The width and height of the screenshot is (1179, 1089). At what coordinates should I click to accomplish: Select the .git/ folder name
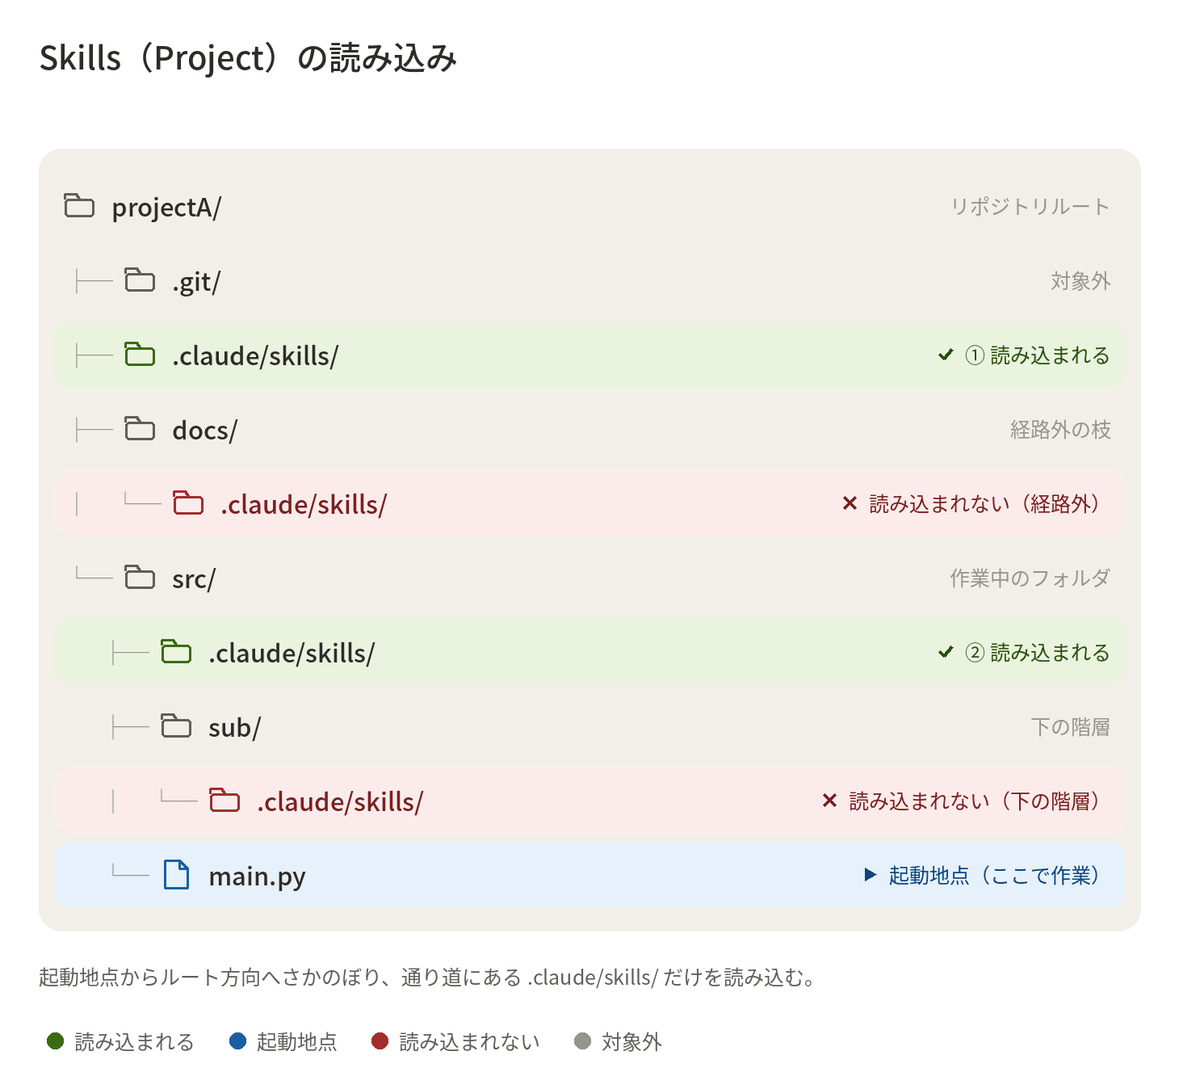coord(196,282)
